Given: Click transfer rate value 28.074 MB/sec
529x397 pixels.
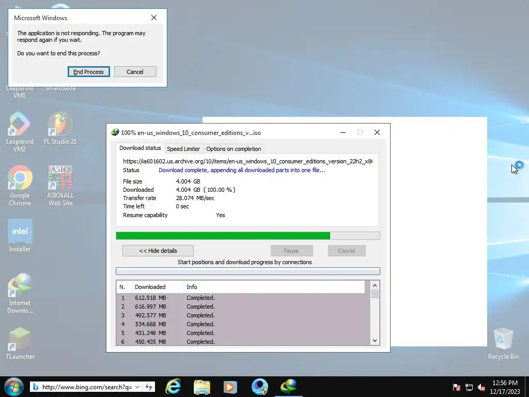Looking at the screenshot, I should click(x=195, y=198).
